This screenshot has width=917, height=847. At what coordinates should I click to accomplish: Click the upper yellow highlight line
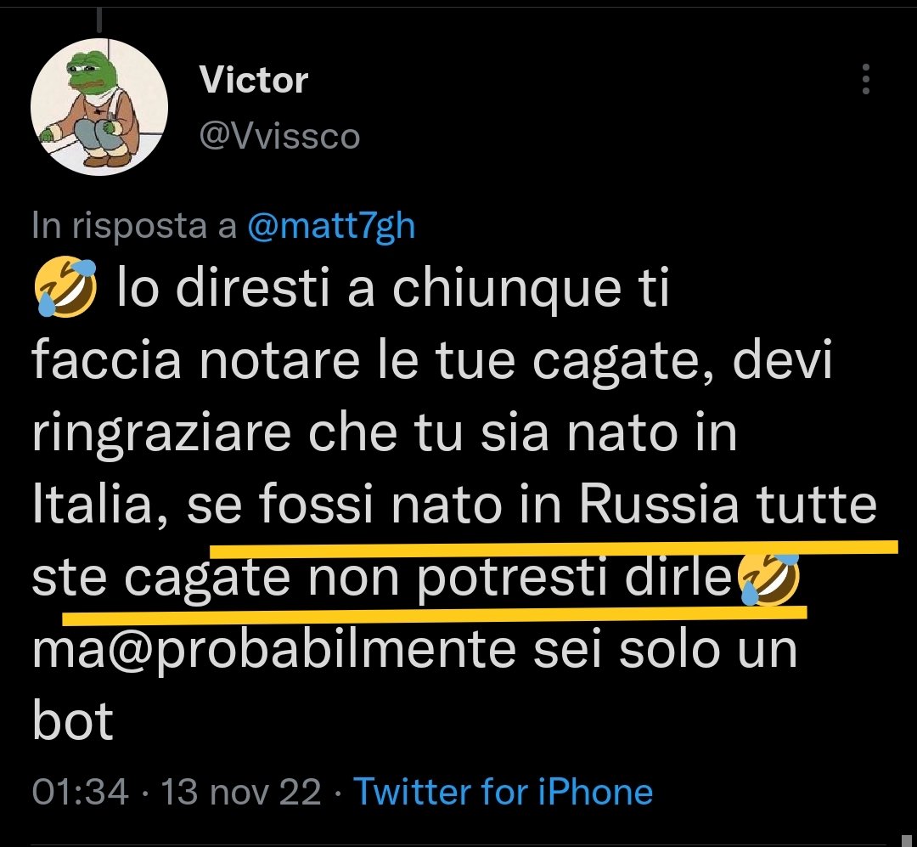552,545
